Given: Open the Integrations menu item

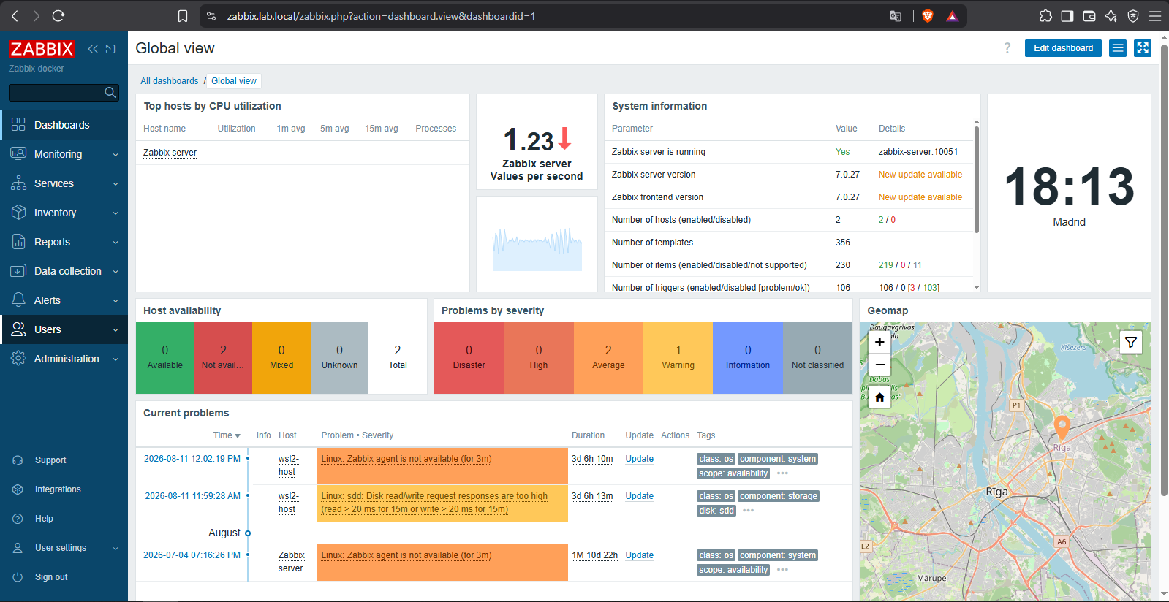Looking at the screenshot, I should (x=64, y=489).
